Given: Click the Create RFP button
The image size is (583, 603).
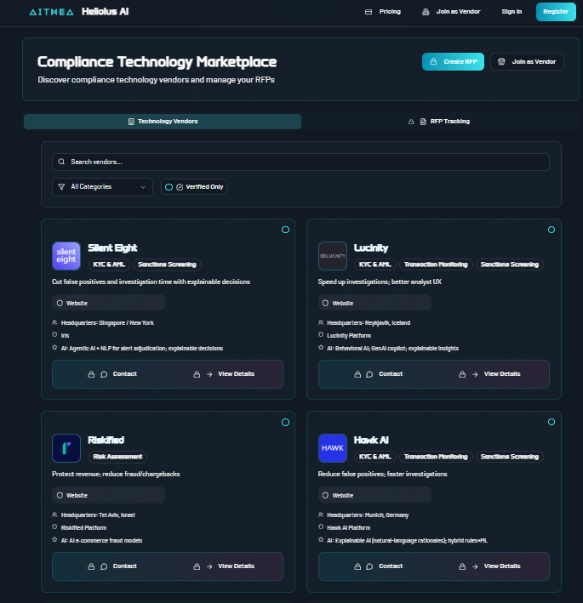Looking at the screenshot, I should [453, 61].
